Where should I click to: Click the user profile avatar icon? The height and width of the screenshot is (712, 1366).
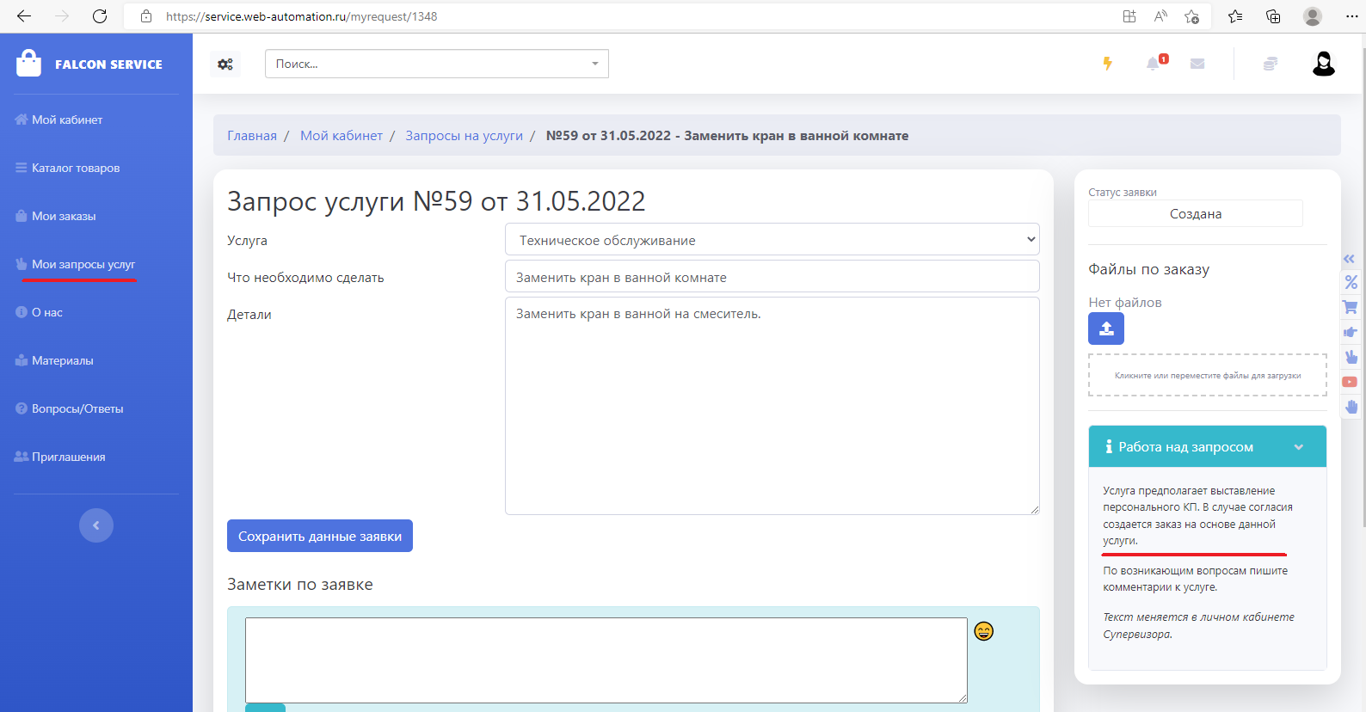1323,64
